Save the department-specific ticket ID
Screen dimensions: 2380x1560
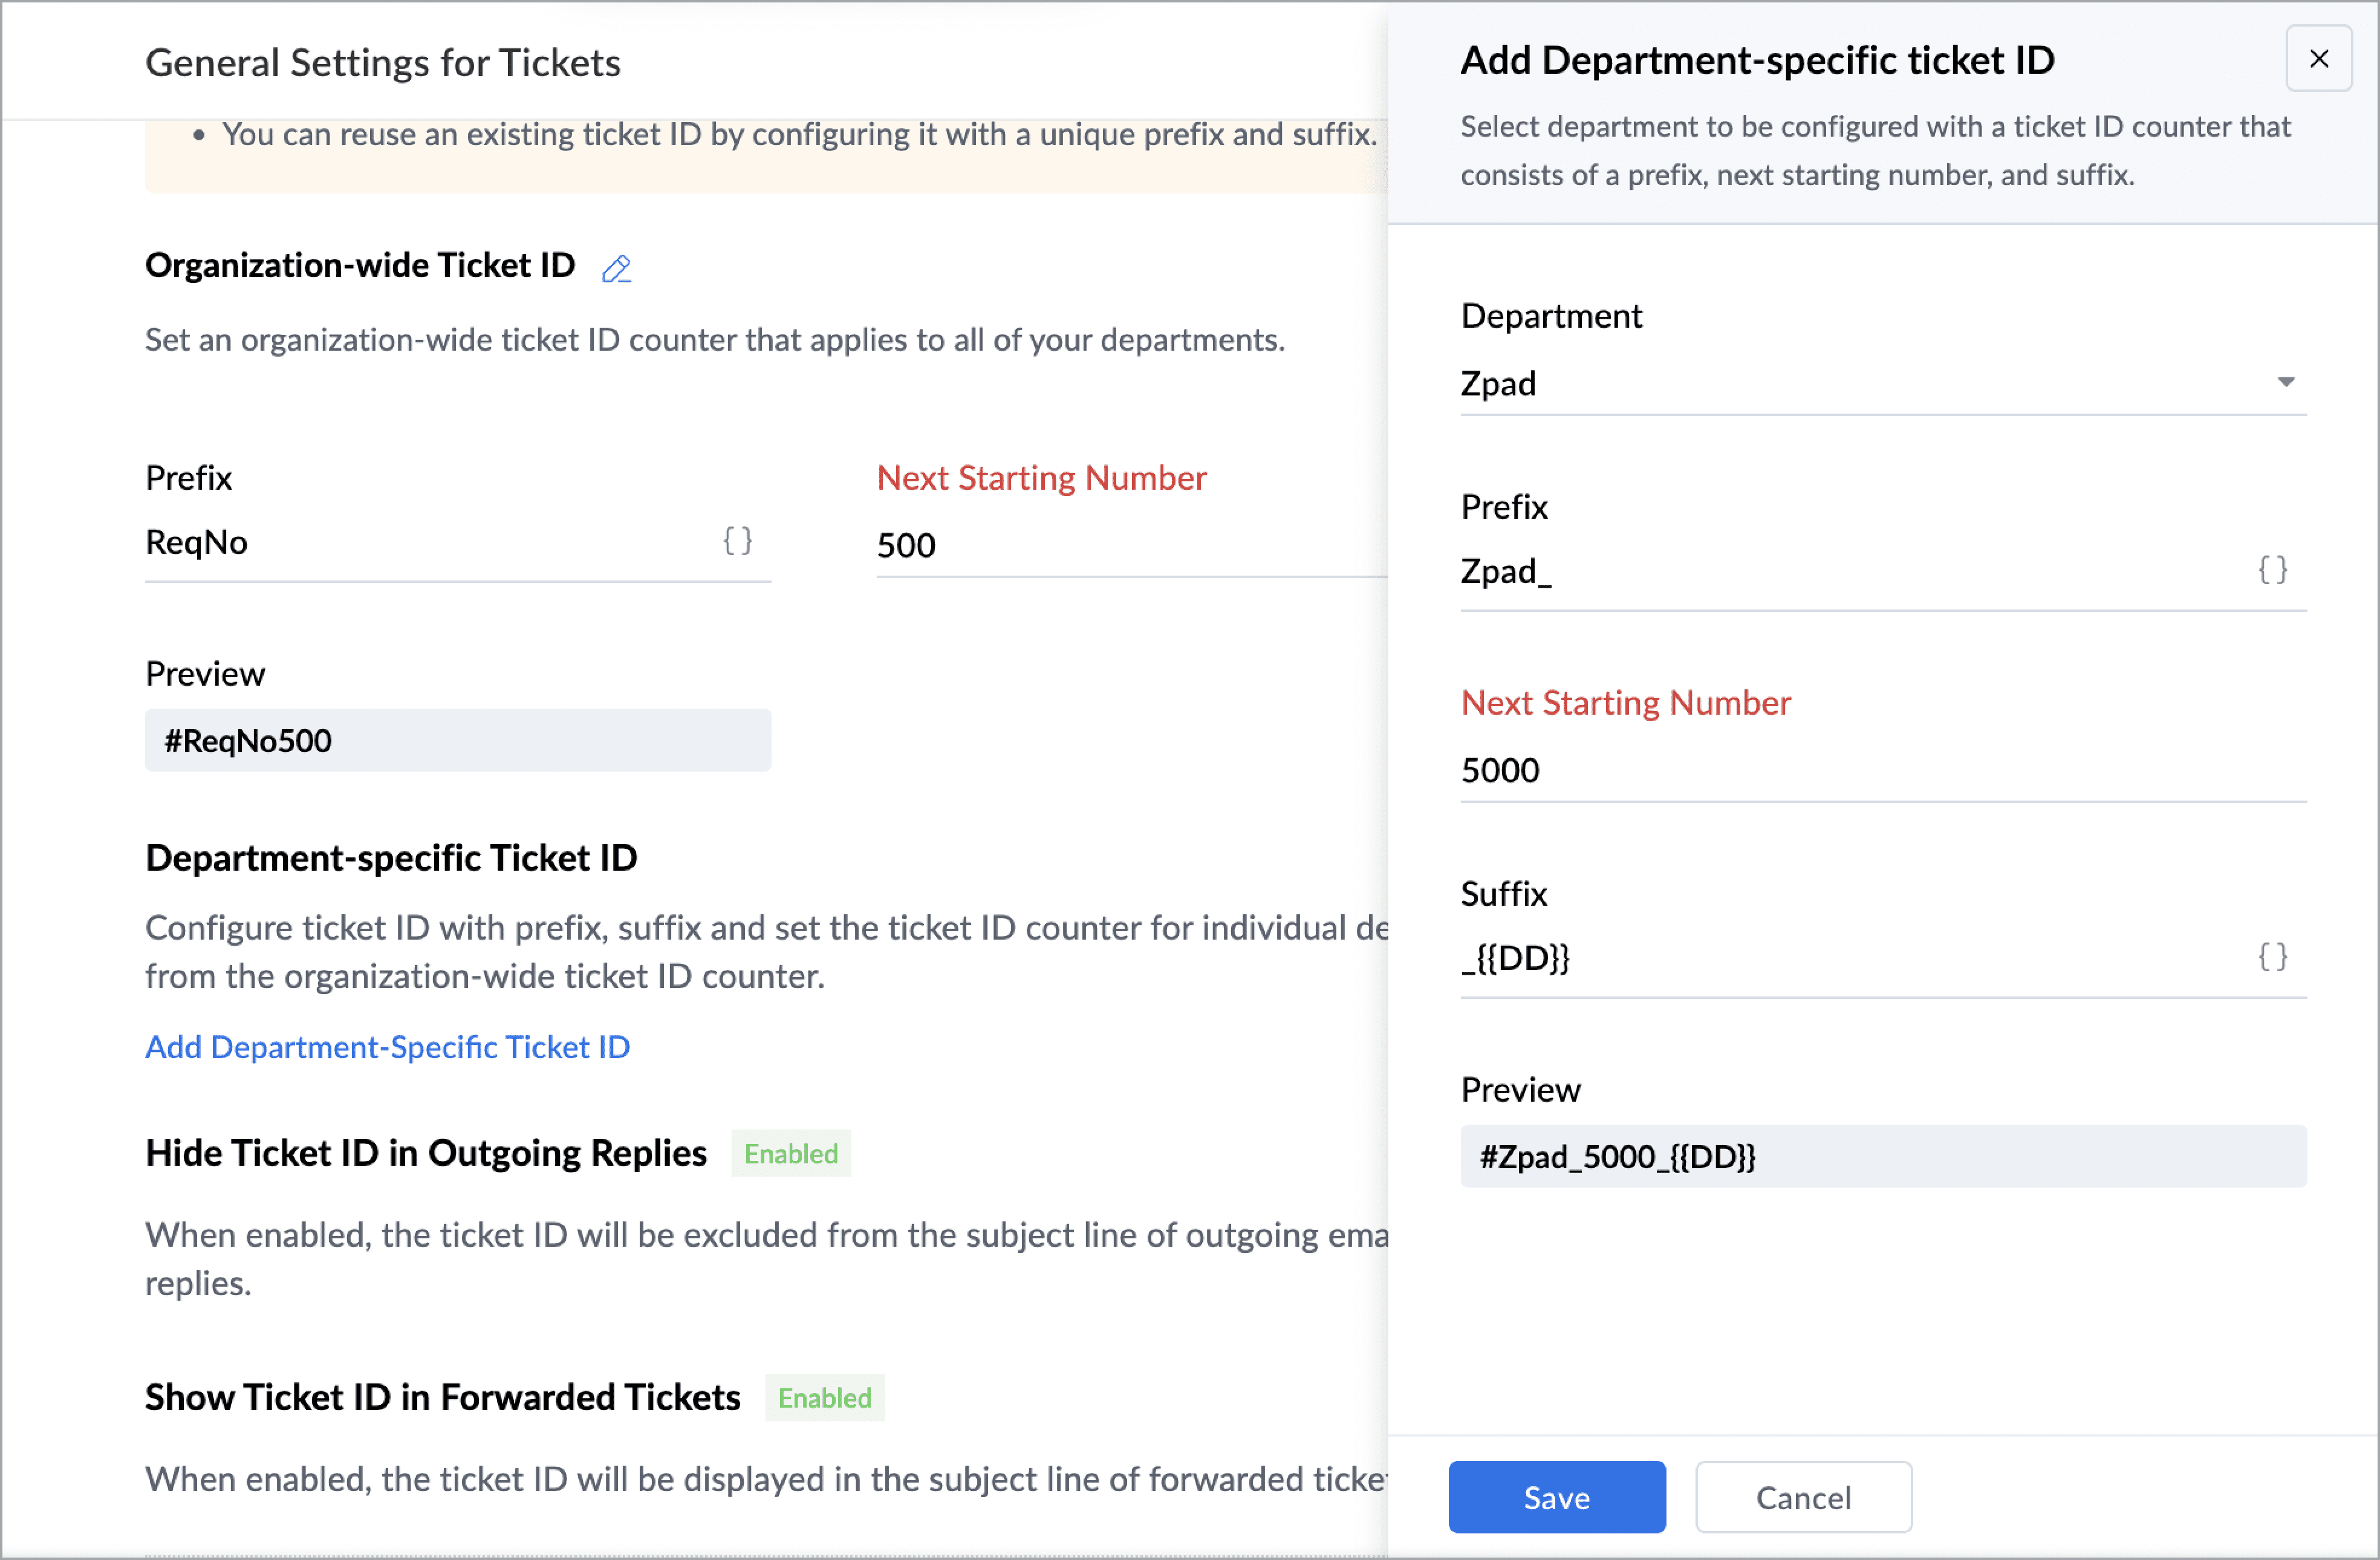click(x=1556, y=1497)
